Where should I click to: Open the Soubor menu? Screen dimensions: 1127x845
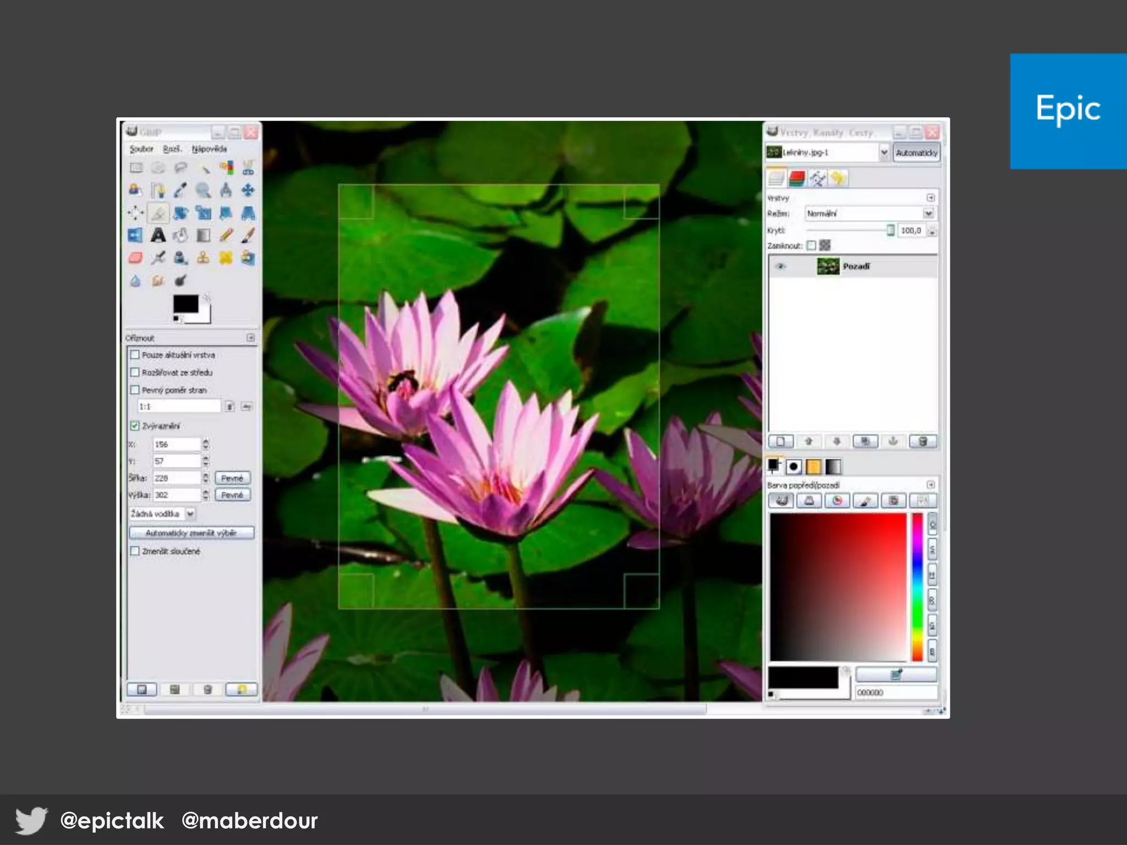click(141, 149)
